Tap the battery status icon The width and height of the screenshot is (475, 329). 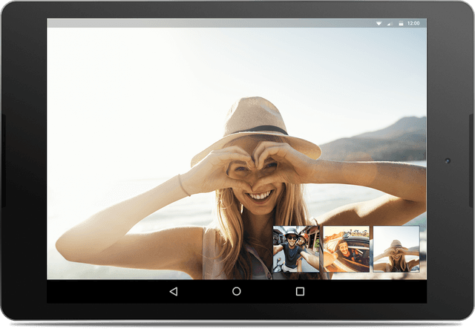tap(401, 23)
